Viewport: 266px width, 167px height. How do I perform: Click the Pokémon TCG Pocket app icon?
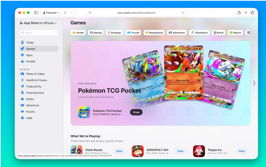[84, 112]
